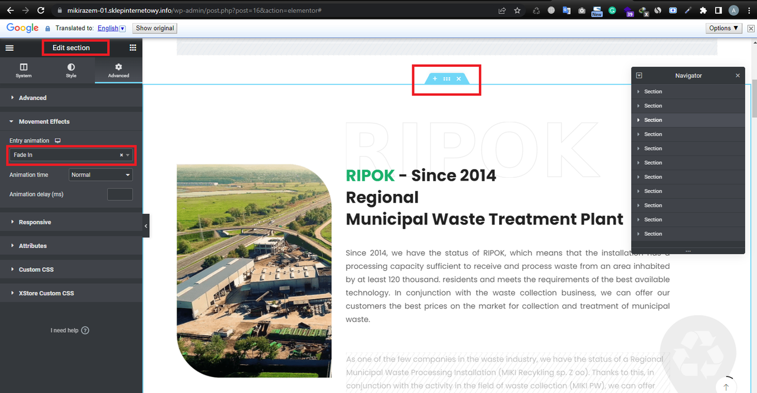Expand the Responsive section
This screenshot has width=757, height=393.
click(x=71, y=222)
